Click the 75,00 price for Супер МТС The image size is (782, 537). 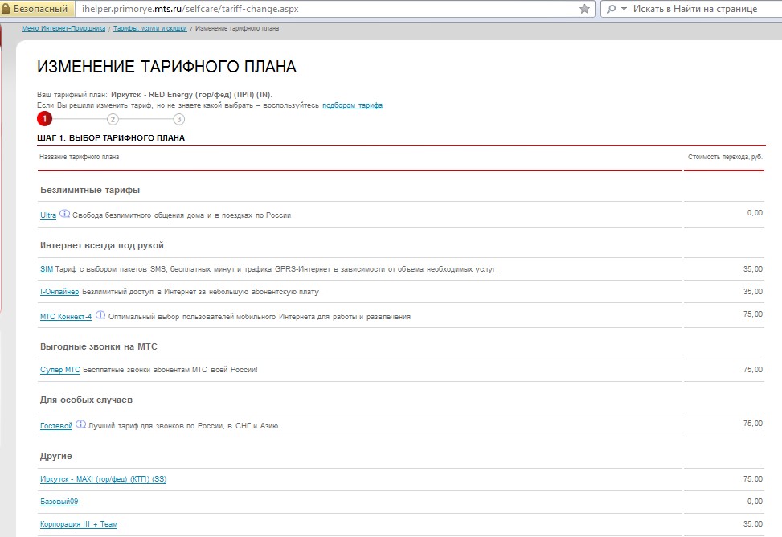(753, 369)
